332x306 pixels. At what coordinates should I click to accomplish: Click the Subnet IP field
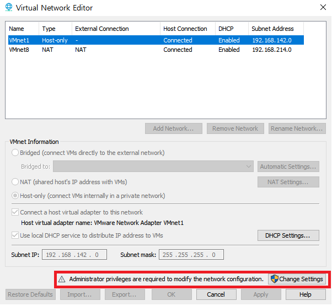[x=74, y=254]
